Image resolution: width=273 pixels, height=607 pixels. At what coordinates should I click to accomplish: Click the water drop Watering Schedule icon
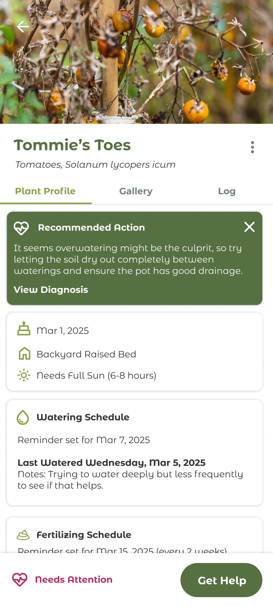pyautogui.click(x=23, y=417)
